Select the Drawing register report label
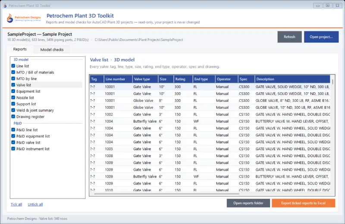This screenshot has width=345, height=224. [30, 117]
